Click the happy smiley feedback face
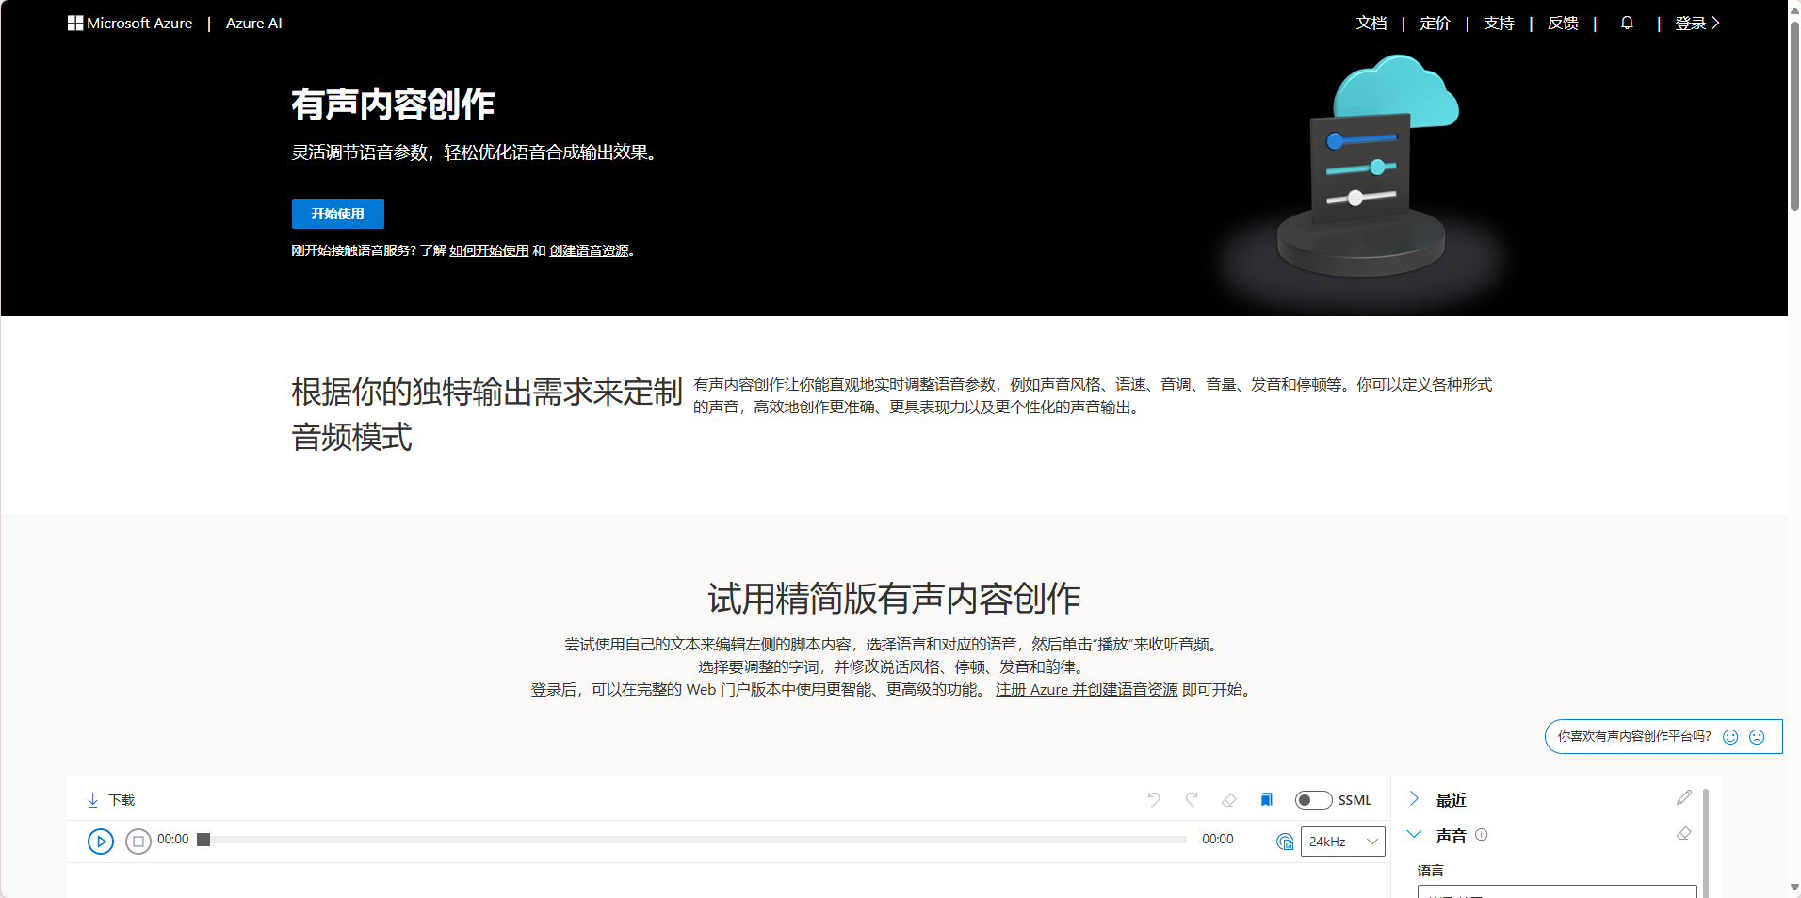Screen dimensions: 1801x898 point(1730,737)
